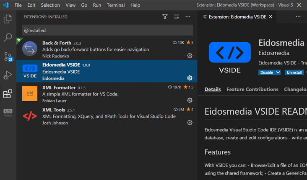The height and width of the screenshot is (180, 307).
Task: Open the Run and Debug view
Action: pos(8,75)
